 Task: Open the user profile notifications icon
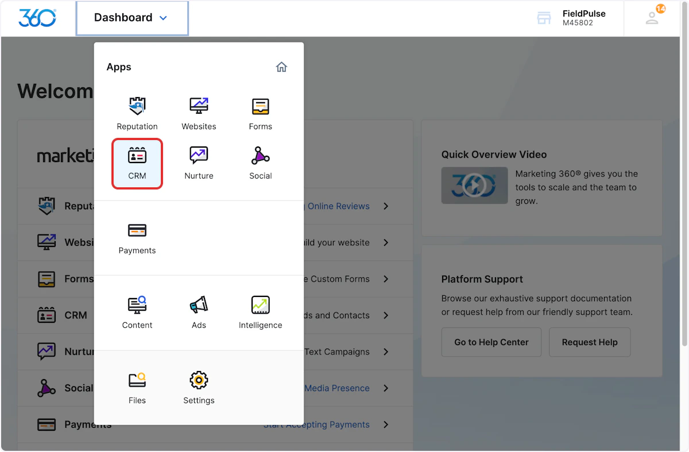(x=652, y=18)
